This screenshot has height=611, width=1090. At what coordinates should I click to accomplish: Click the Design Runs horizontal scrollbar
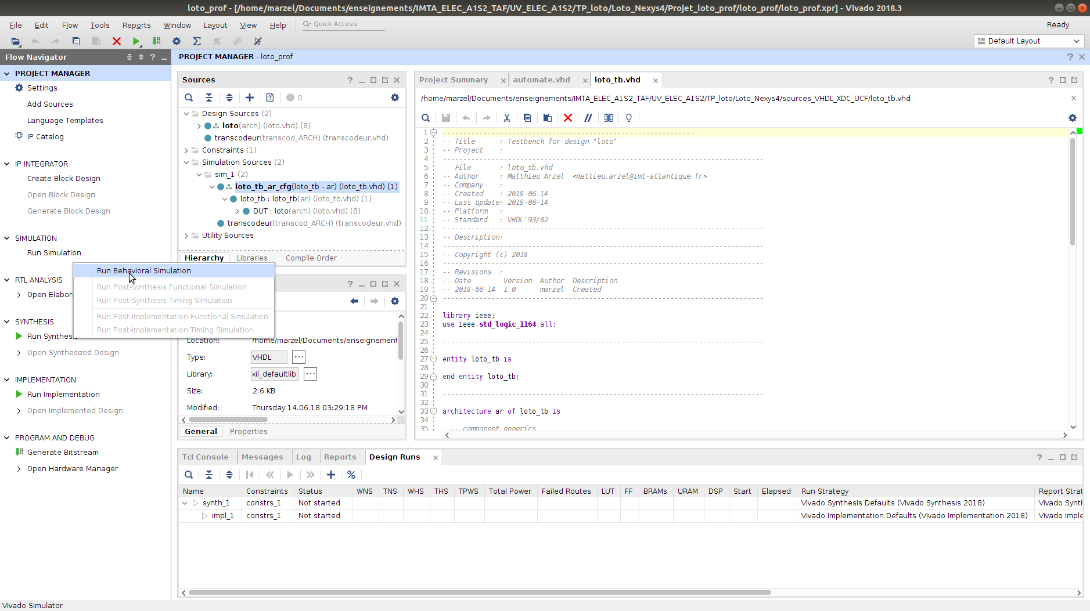480,592
